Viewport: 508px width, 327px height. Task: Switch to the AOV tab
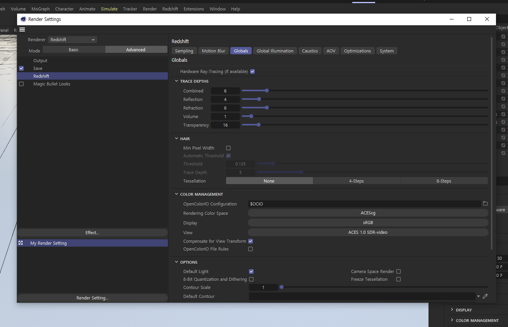click(331, 51)
